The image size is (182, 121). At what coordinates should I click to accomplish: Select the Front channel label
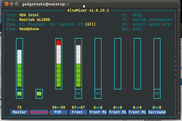[78, 112]
